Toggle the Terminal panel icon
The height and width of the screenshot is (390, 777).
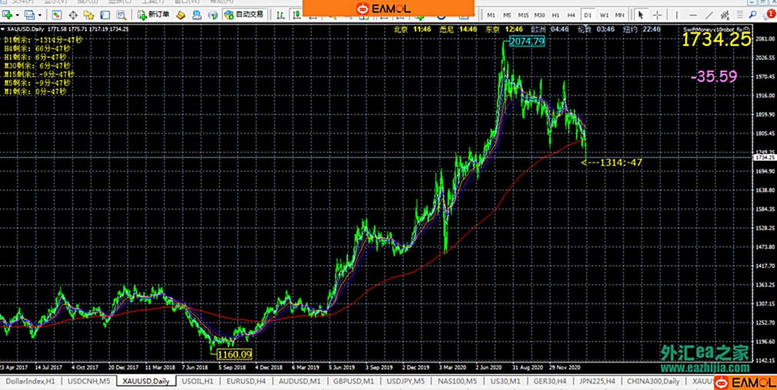click(x=105, y=15)
